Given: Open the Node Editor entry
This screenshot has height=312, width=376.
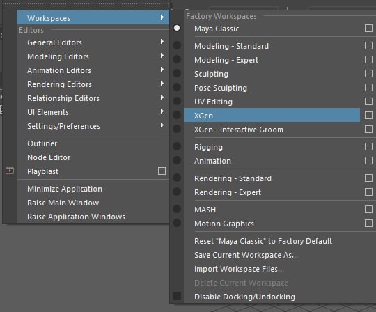Looking at the screenshot, I should click(x=49, y=157).
